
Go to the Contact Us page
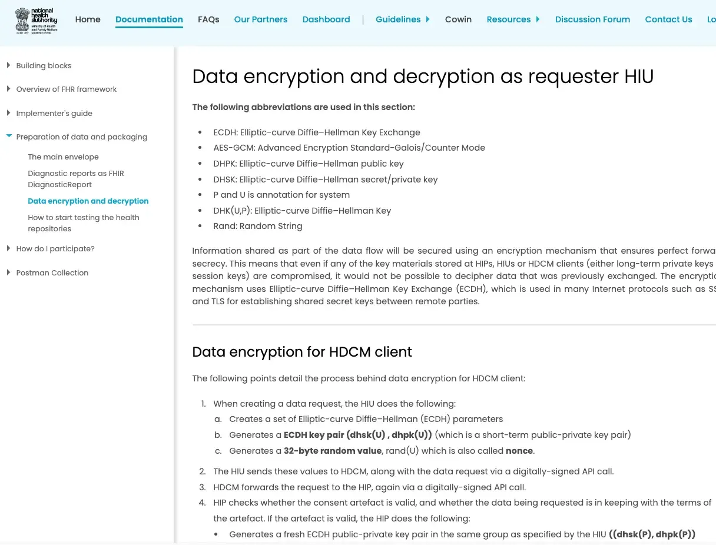[668, 19]
